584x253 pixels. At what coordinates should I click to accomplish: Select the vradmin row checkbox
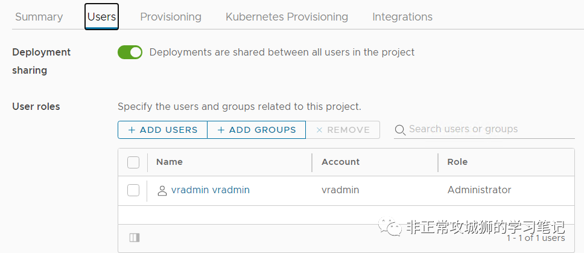[133, 190]
